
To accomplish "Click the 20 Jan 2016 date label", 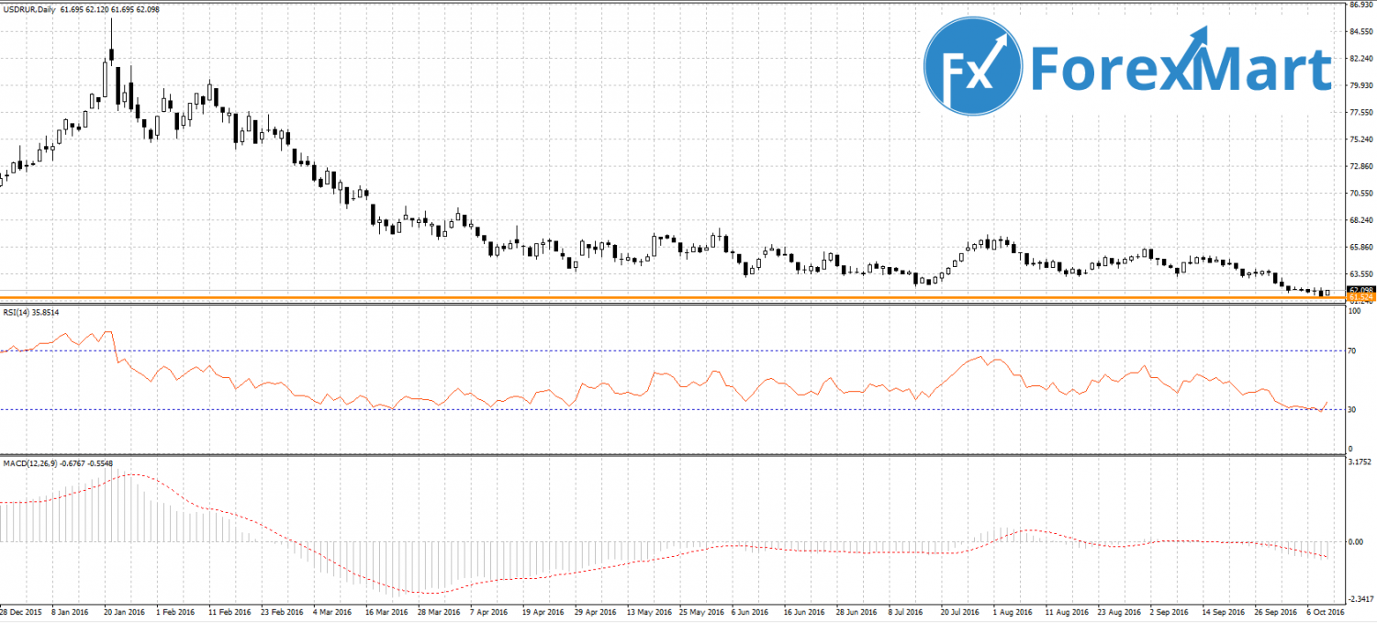I will pyautogui.click(x=124, y=611).
